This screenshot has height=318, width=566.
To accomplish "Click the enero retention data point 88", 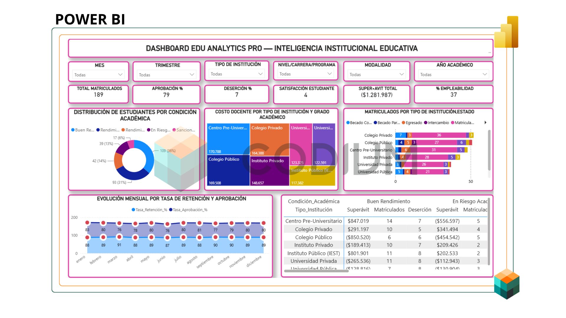I will [87, 237].
